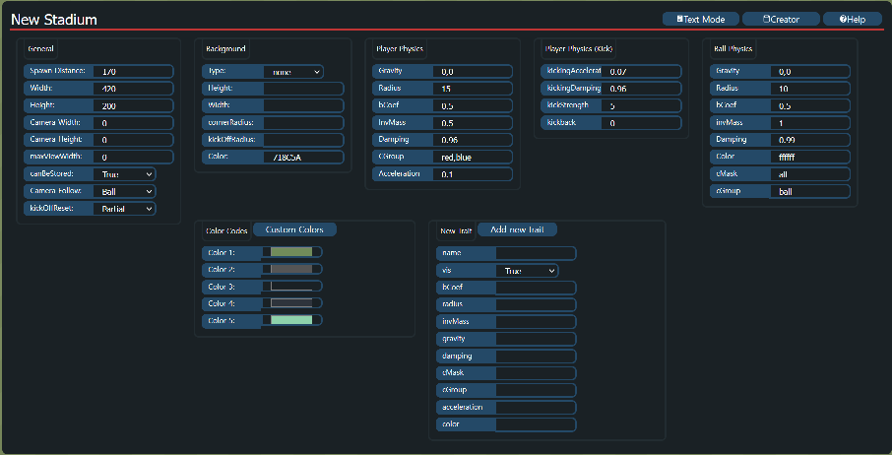Screen dimensions: 892x455
Task: Focus the Camera Height field
Action: 134,140
